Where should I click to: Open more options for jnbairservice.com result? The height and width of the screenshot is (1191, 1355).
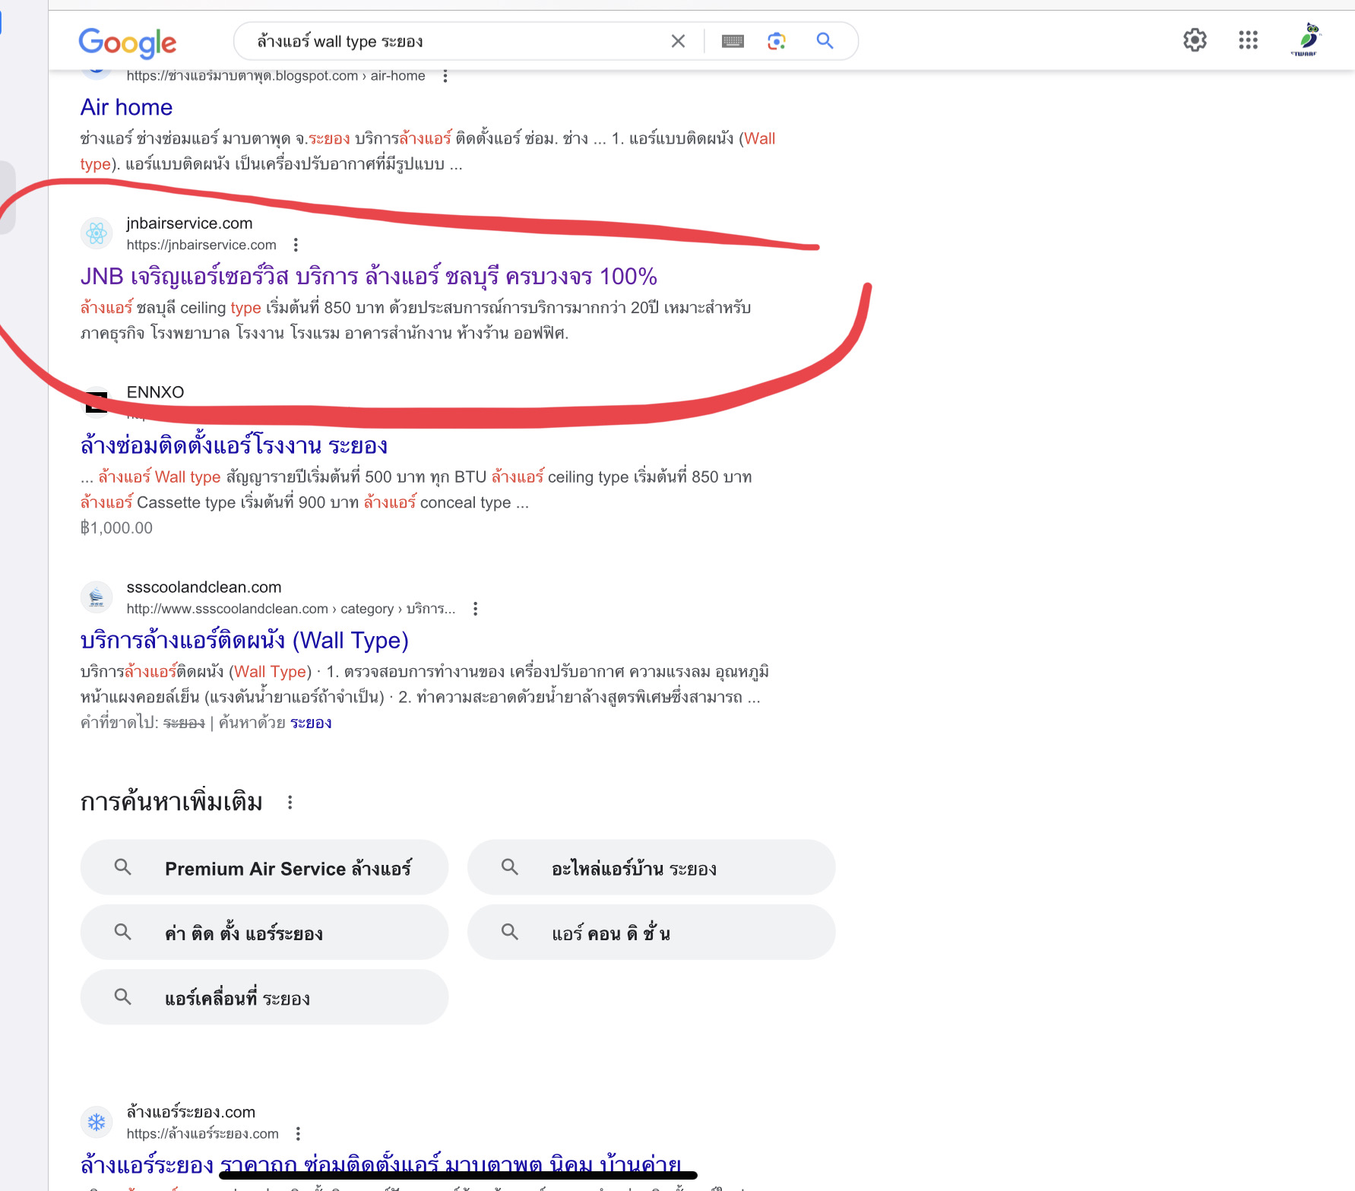[x=296, y=245]
